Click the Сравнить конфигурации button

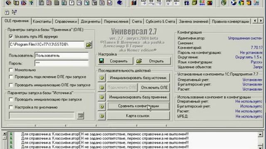(138, 106)
